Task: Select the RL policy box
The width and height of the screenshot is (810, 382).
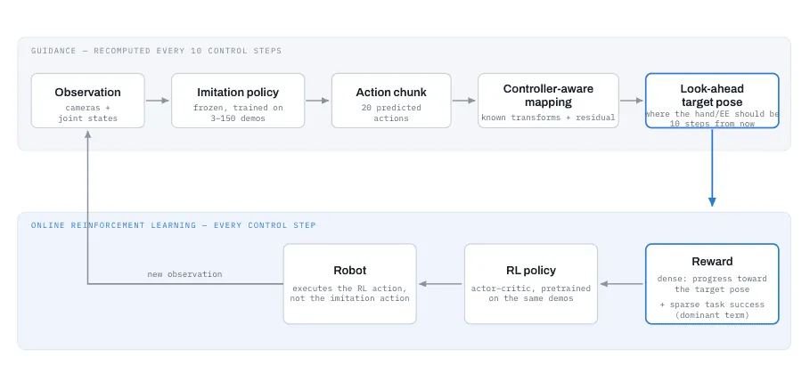Action: [x=531, y=284]
